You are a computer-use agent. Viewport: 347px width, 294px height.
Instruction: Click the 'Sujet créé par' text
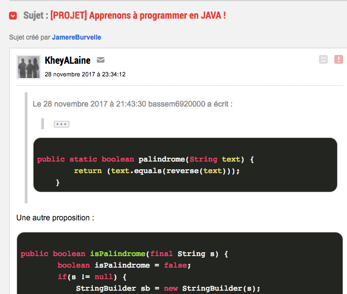coord(30,37)
